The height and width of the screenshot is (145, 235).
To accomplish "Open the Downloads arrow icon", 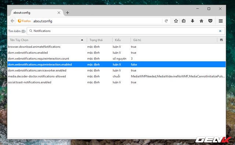I will point(192,21).
